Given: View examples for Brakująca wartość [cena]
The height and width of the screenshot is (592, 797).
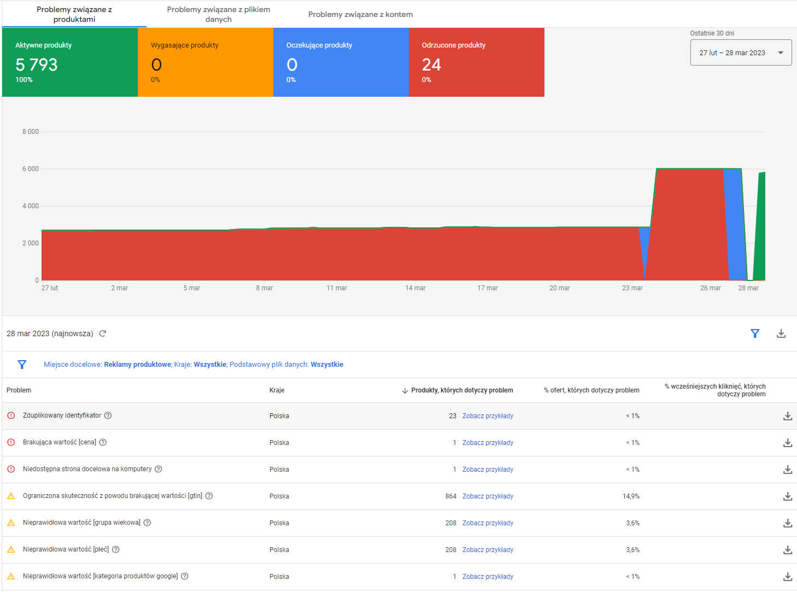Looking at the screenshot, I should tap(488, 443).
